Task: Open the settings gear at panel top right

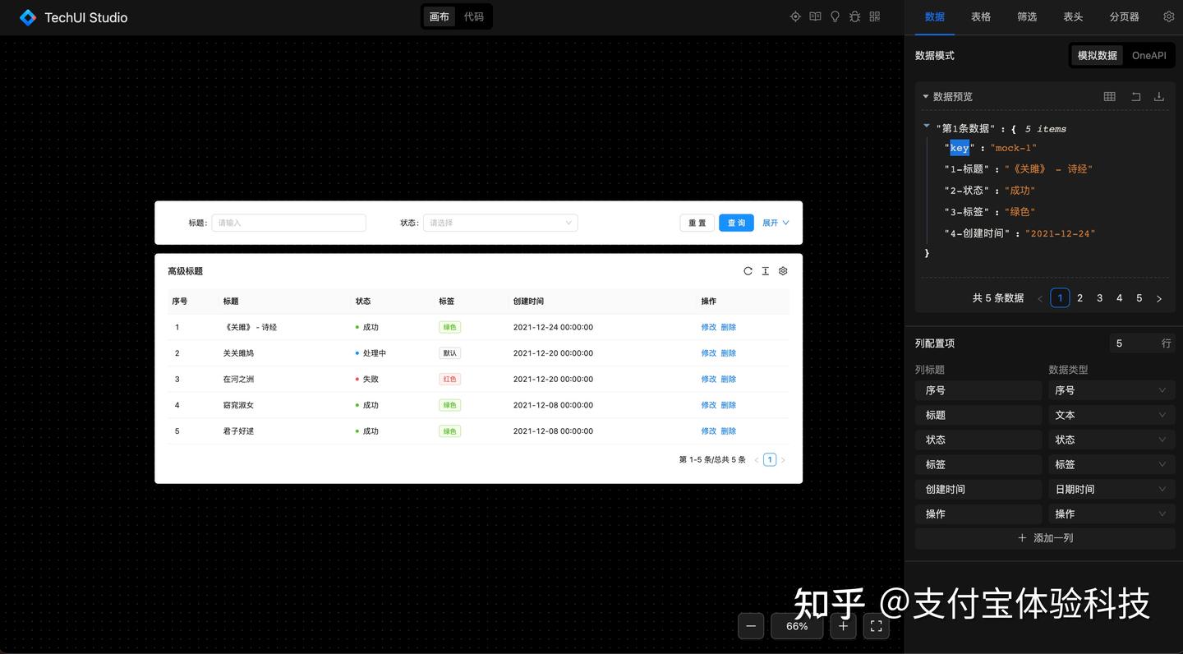Action: (1168, 16)
